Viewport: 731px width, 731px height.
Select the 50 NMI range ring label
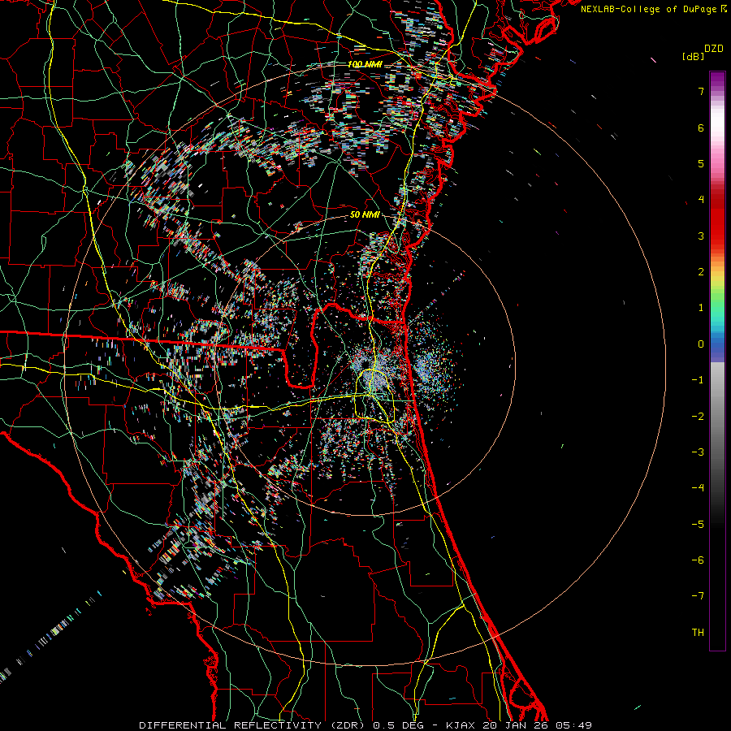pyautogui.click(x=365, y=215)
